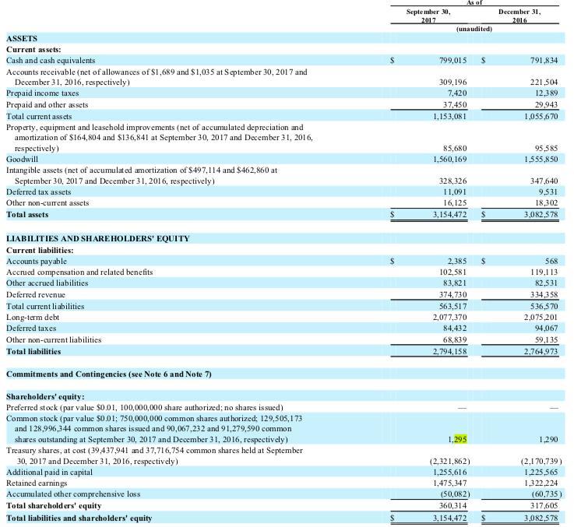Select the 374,730 deferred revenue value
The height and width of the screenshot is (527, 574).
453,294
